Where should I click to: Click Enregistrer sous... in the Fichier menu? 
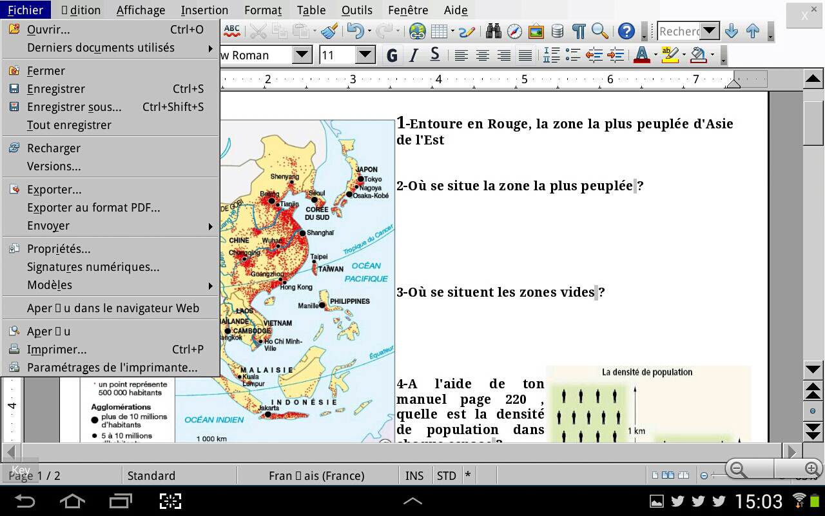coord(74,107)
